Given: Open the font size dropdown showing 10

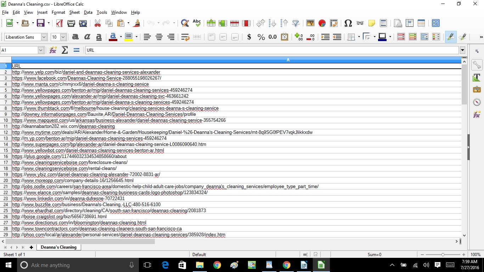Looking at the screenshot, I should 63,37.
